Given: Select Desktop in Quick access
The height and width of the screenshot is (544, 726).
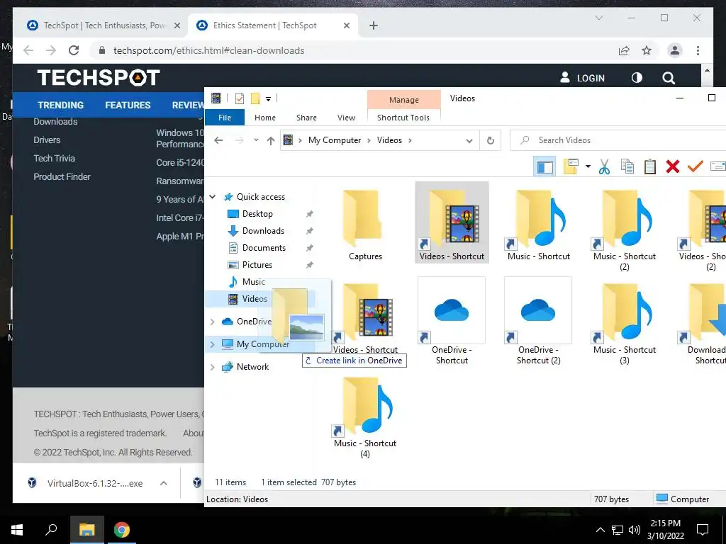Looking at the screenshot, I should click(x=257, y=214).
